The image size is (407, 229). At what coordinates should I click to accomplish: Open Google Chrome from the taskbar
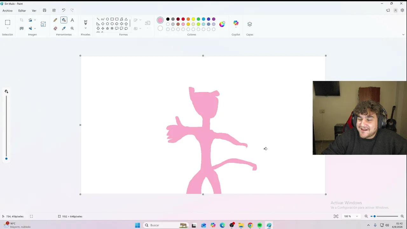click(x=250, y=225)
